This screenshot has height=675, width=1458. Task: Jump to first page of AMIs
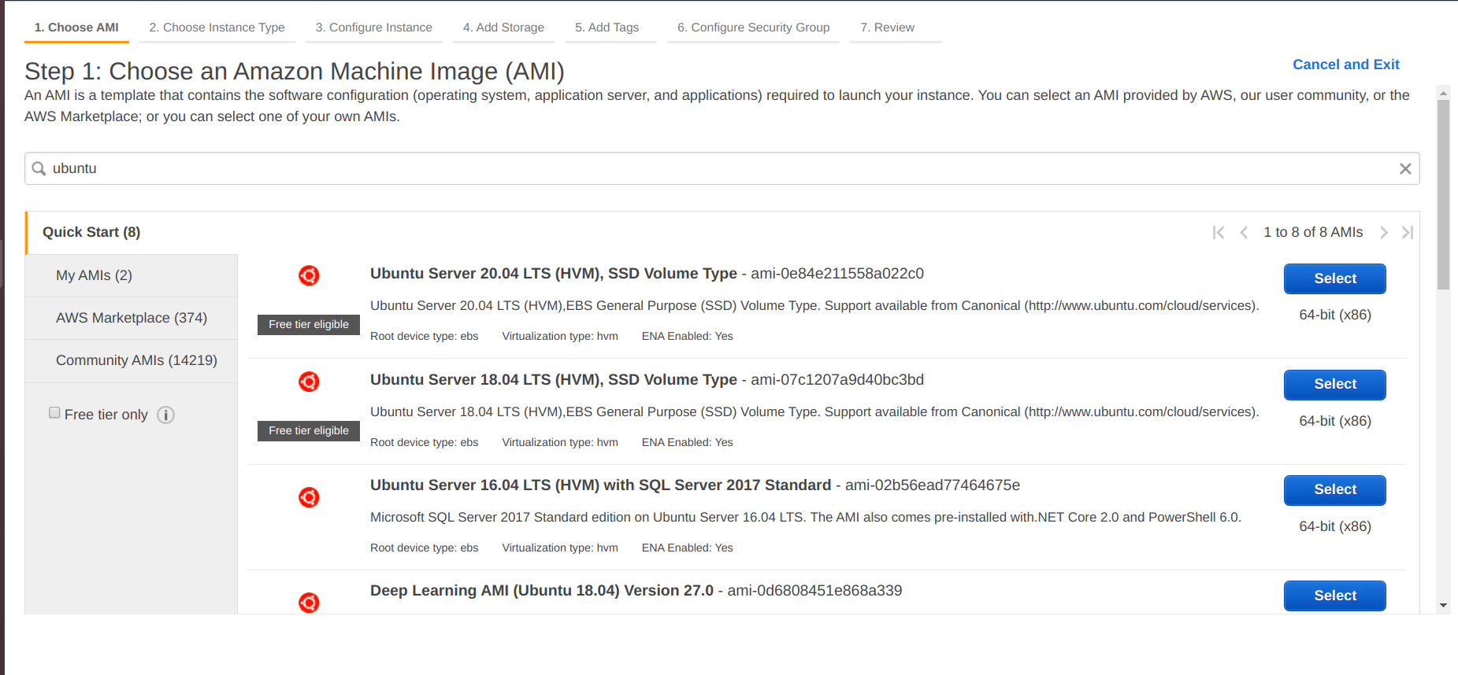[x=1219, y=232]
